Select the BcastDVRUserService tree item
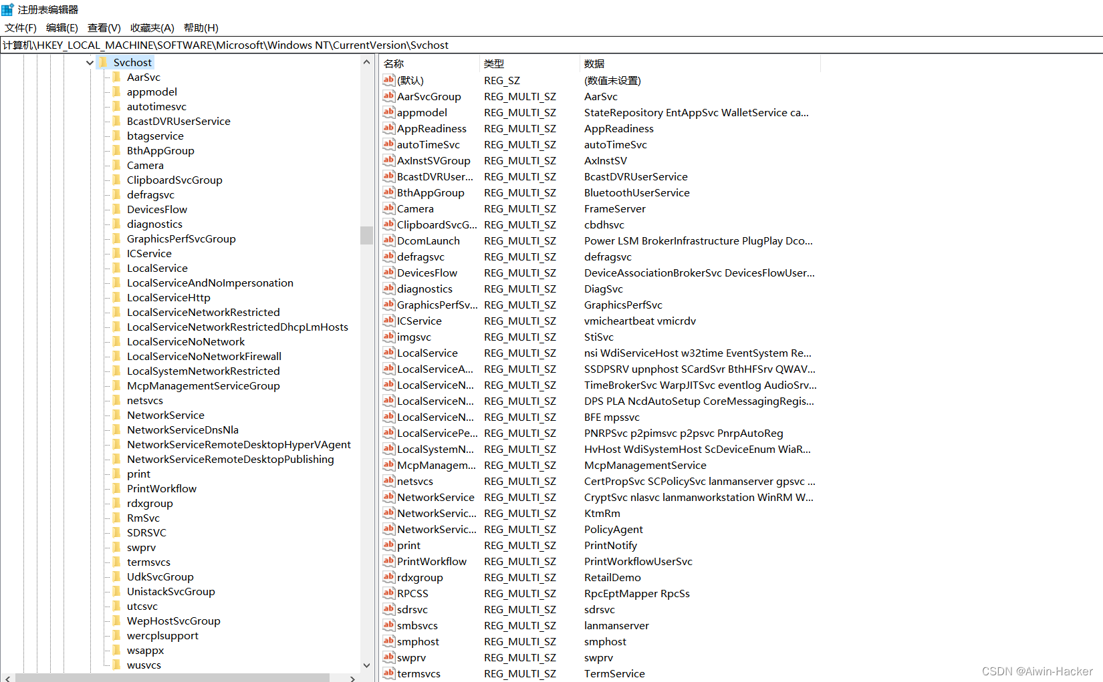The width and height of the screenshot is (1103, 682). coord(178,121)
